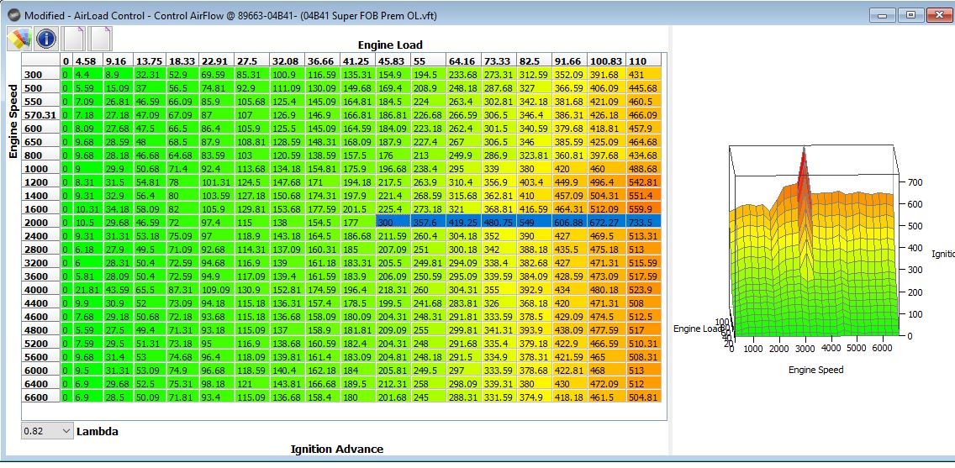Select the cell with value 672.27
Screen dimensions: 955x468
coord(607,222)
